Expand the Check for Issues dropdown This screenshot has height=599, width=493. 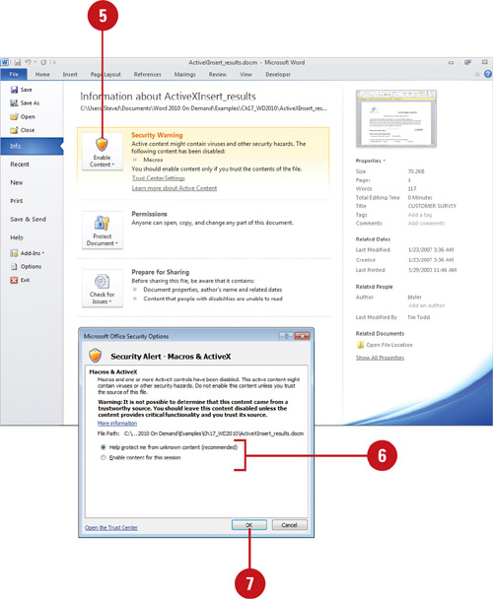tap(103, 289)
